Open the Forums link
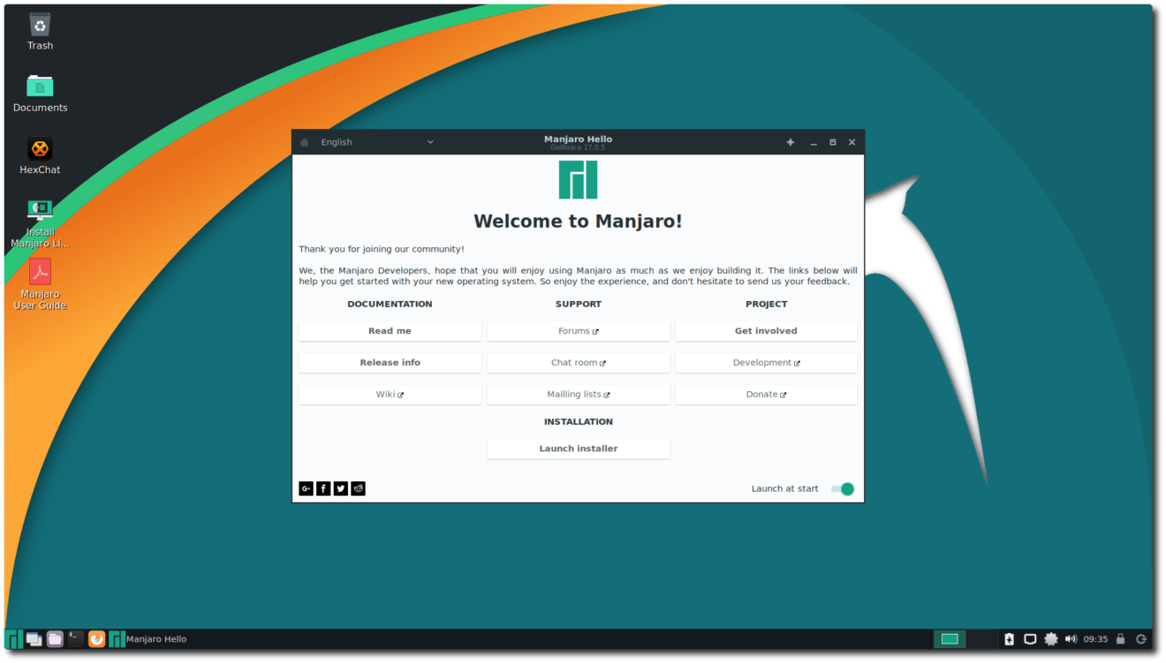 pos(578,330)
